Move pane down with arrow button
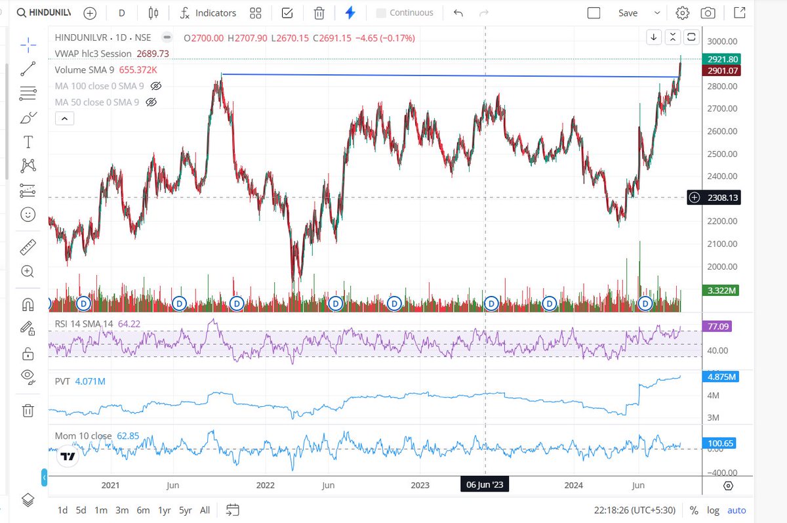The height and width of the screenshot is (523, 787). click(654, 37)
